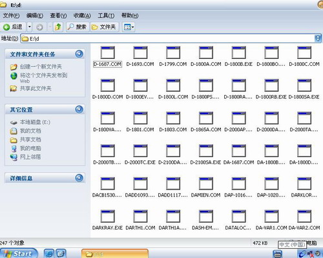Open the Views dropdown button
Screen dimensions: 323x258
pos(129,27)
